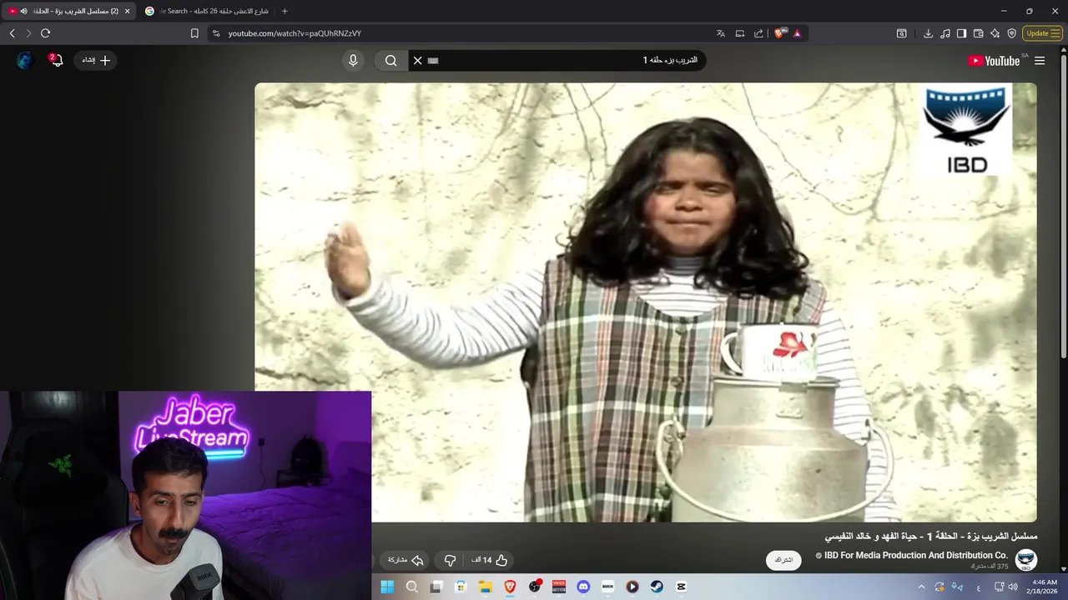Screen dimensions: 1068x600
Task: Bookmark this page with the bookmark icon
Action: tap(194, 33)
